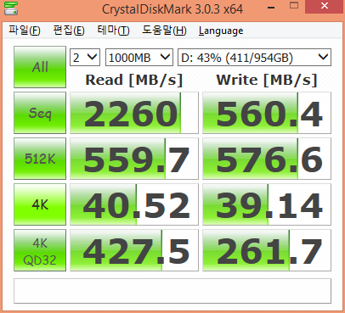The width and height of the screenshot is (345, 313).
Task: Maximize the CrystalDiskMark window
Action: [294, 6]
